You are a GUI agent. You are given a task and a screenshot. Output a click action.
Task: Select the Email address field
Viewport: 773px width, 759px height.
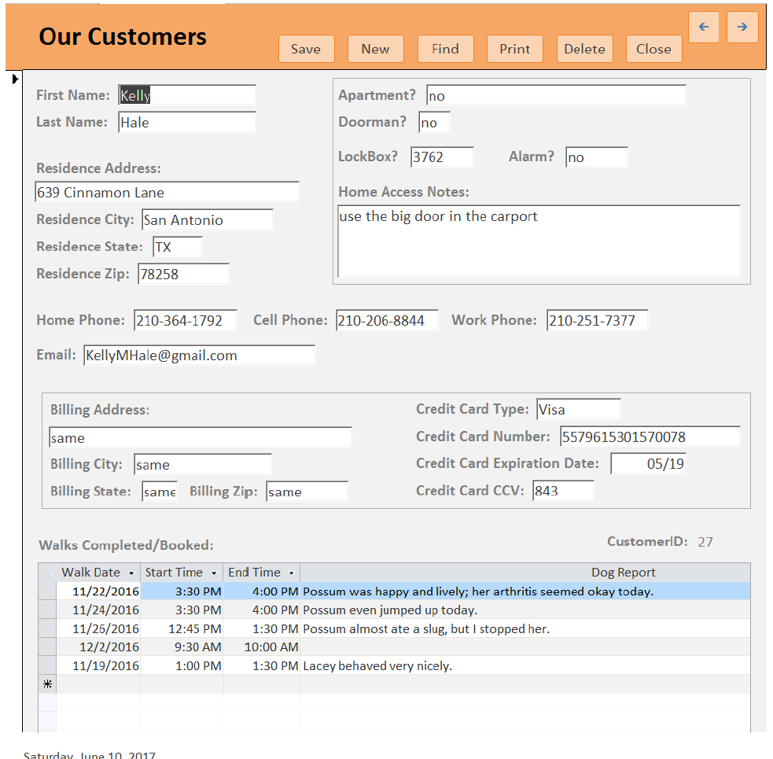(x=199, y=356)
